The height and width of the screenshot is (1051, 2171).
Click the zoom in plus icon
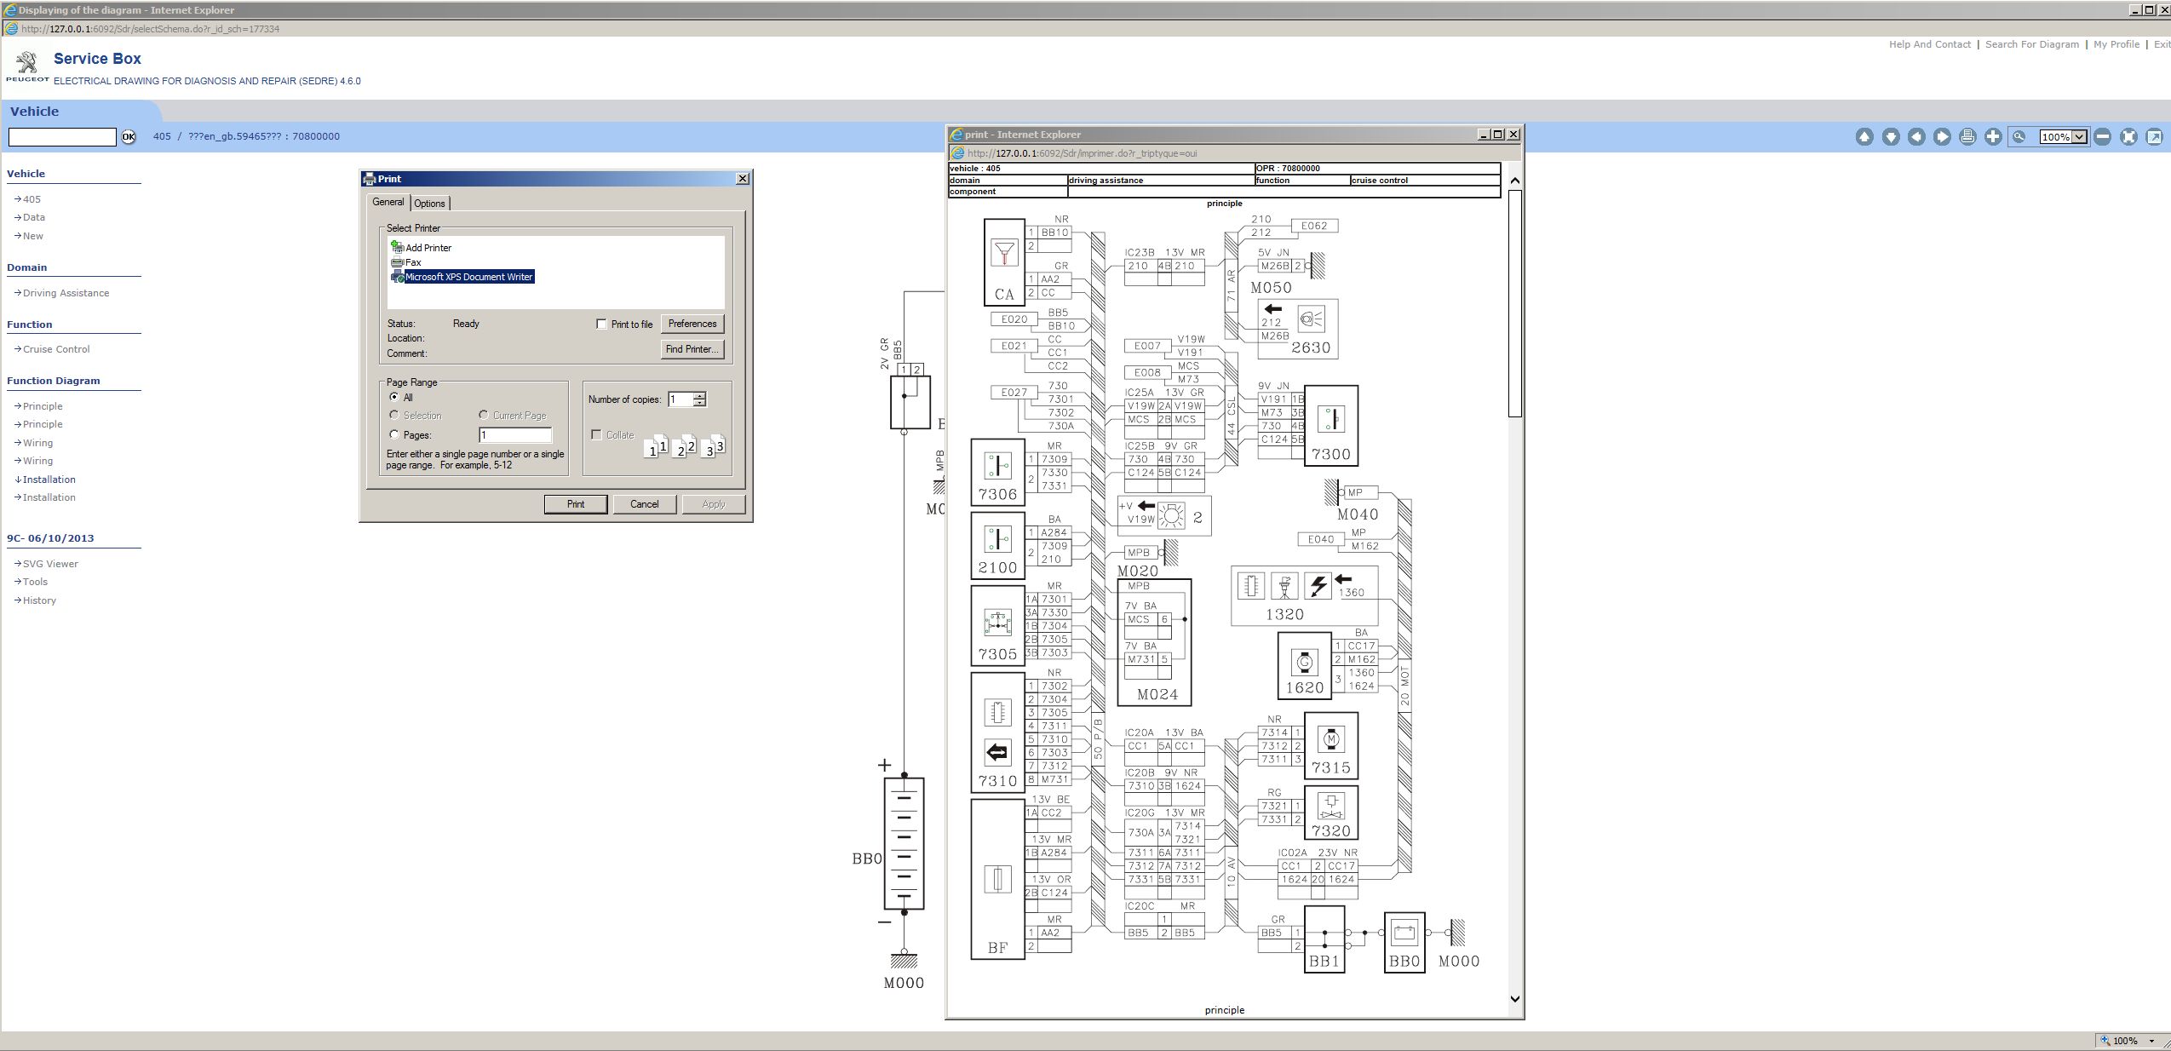[x=1993, y=137]
